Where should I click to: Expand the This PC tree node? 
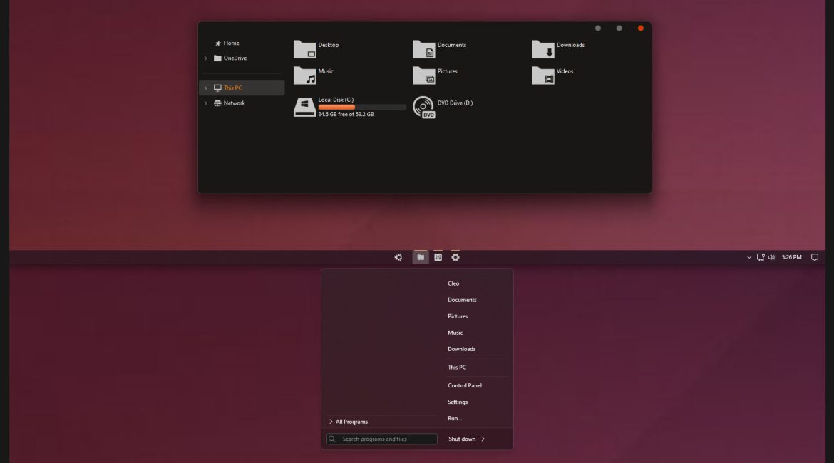coord(206,88)
